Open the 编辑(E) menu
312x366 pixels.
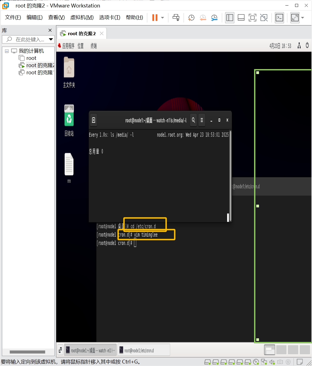35,17
